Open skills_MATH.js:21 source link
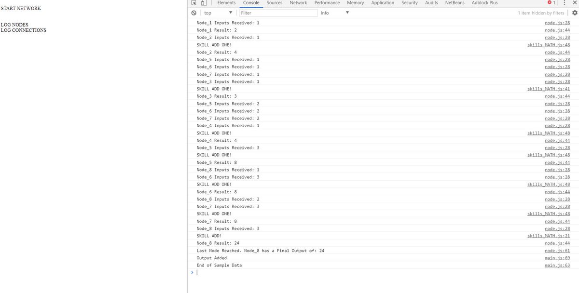 (x=549, y=236)
